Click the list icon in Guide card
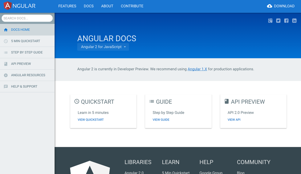 pyautogui.click(x=152, y=101)
